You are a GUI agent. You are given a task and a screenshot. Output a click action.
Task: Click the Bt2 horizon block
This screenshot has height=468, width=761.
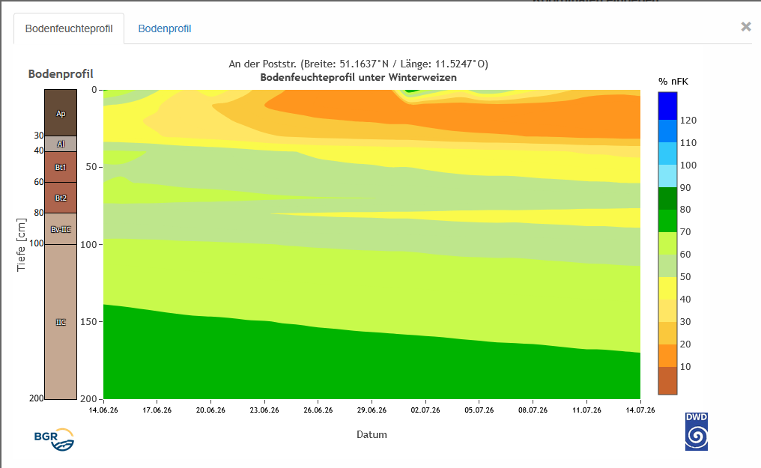(61, 198)
